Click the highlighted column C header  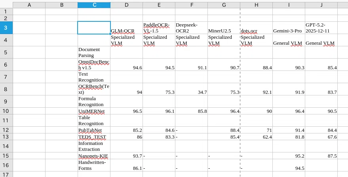[x=94, y=5]
